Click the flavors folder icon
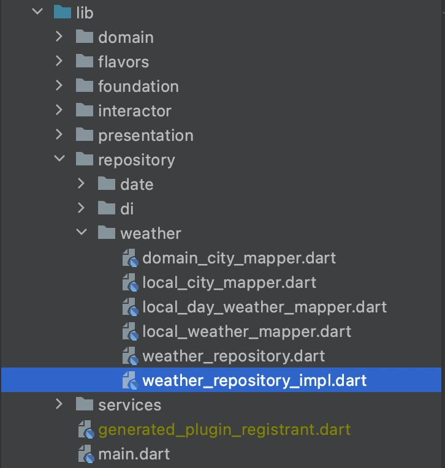This screenshot has height=468, width=445. [x=85, y=61]
